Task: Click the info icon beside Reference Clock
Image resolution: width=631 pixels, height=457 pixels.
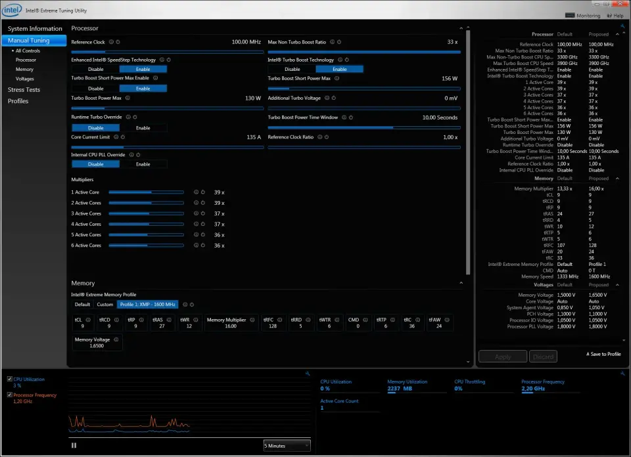Action: (110, 42)
